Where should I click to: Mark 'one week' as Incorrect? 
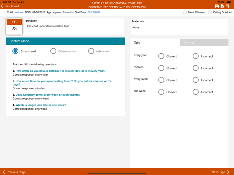pos(196,92)
